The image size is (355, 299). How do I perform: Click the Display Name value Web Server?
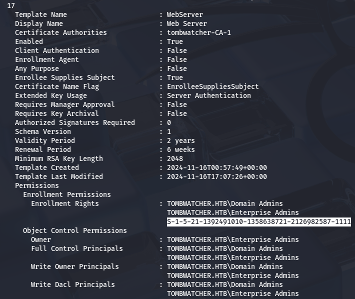(186, 23)
